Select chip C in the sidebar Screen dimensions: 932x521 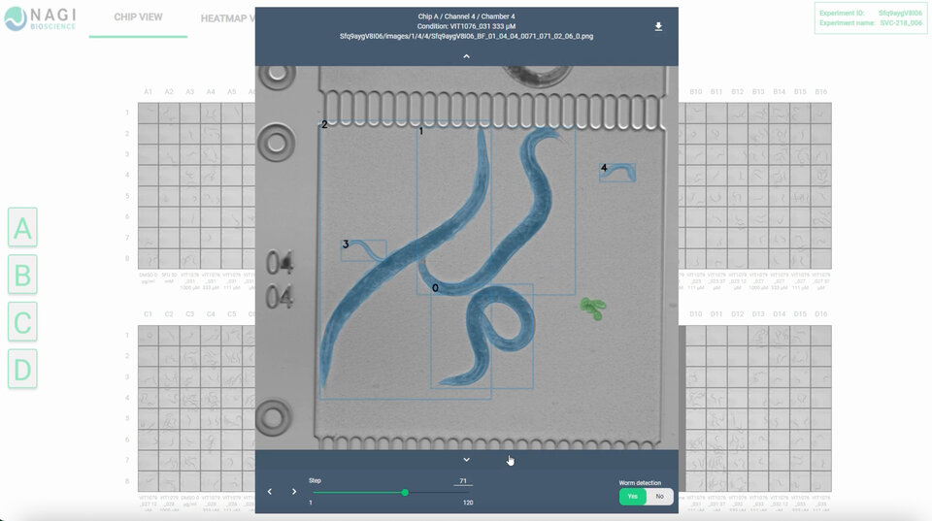(x=22, y=322)
